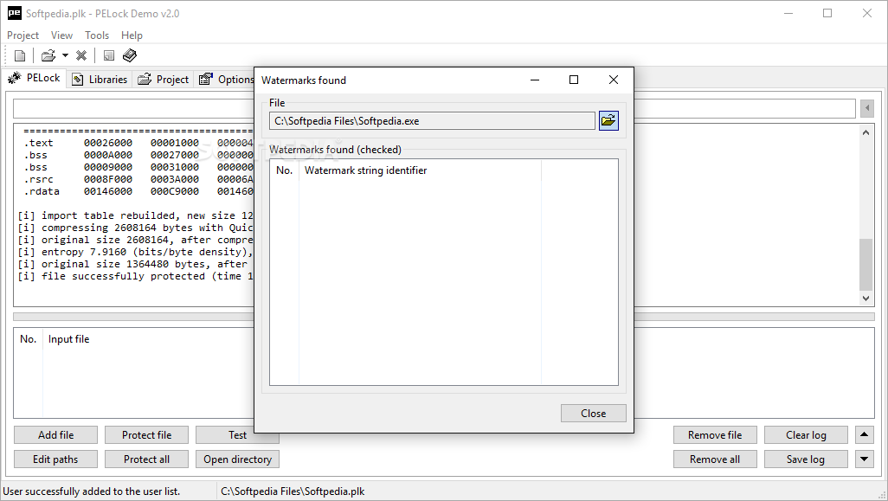Click the Remove all button

click(715, 459)
